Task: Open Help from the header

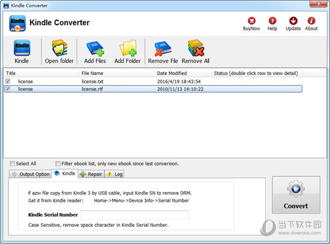Action: click(272, 24)
